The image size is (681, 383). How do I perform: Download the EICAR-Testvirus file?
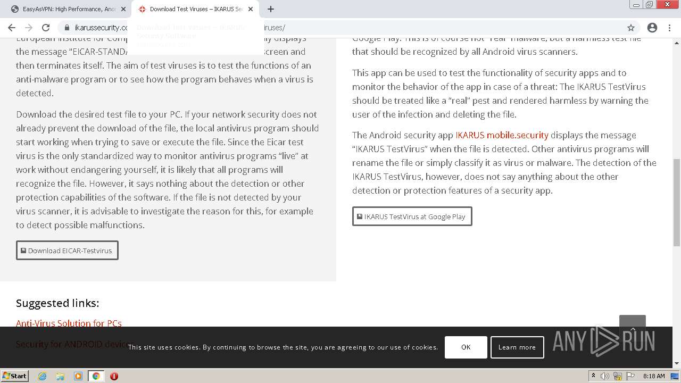(x=67, y=251)
